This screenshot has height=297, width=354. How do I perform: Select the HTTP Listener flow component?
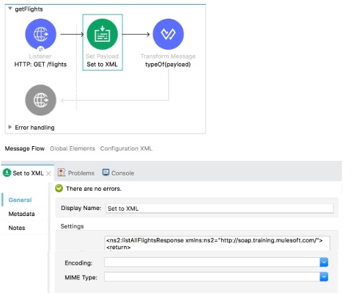point(41,35)
